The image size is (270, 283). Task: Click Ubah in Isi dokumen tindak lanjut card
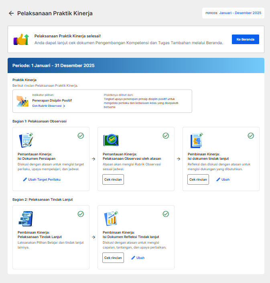223,179
